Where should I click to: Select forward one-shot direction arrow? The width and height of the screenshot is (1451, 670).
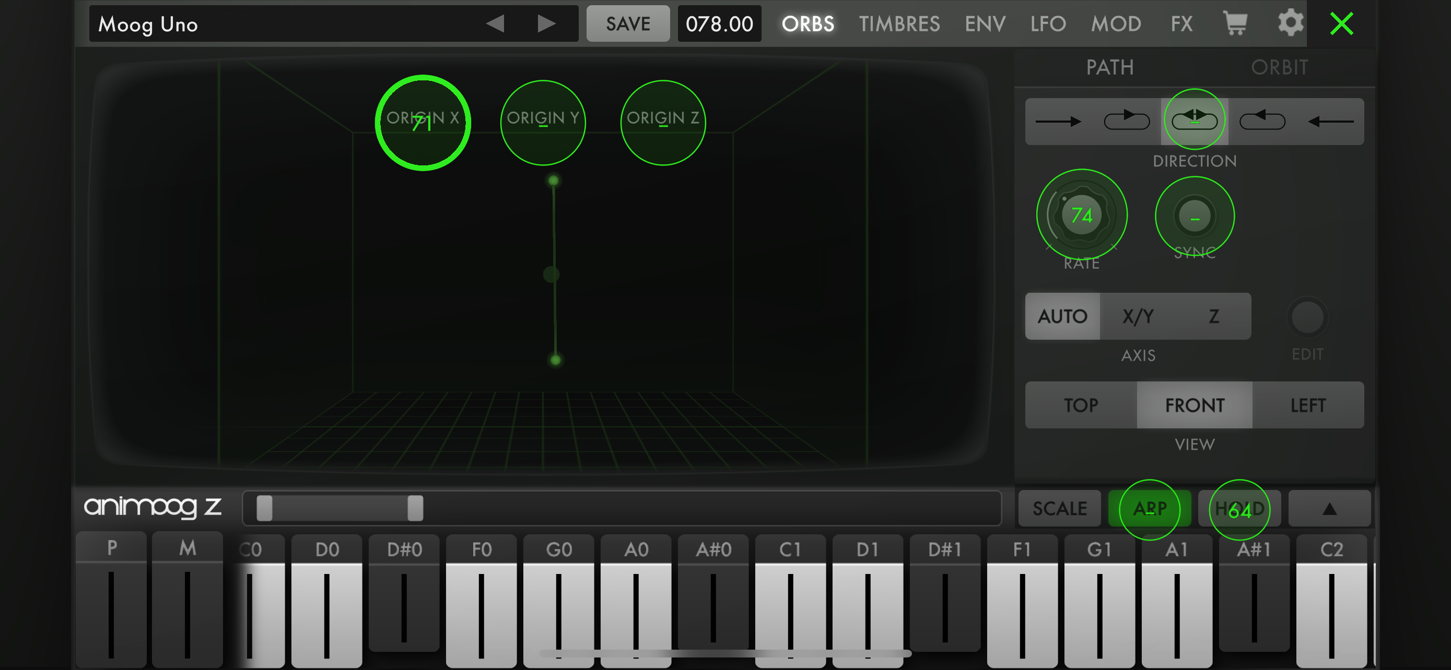1058,121
